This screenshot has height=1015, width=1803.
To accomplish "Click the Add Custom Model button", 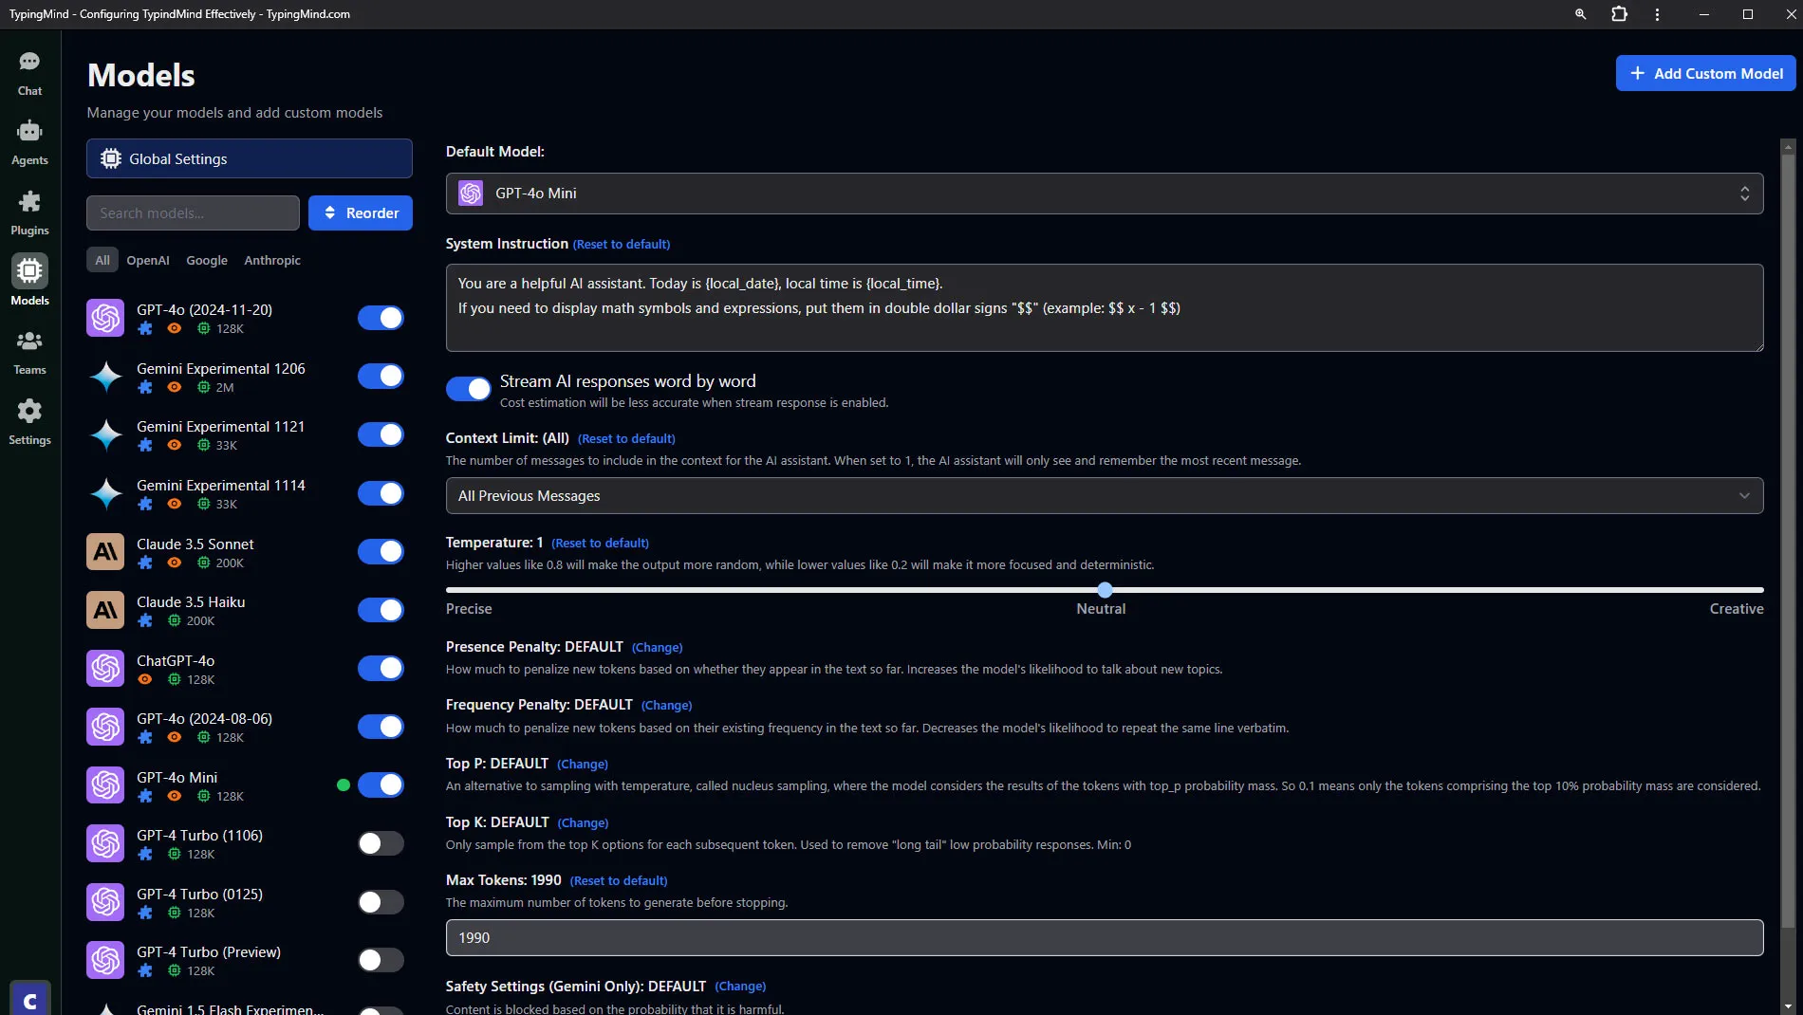I will pos(1705,73).
